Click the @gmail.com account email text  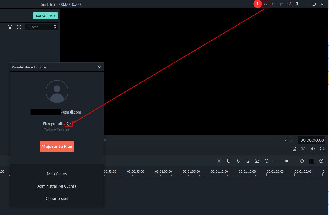tap(71, 112)
